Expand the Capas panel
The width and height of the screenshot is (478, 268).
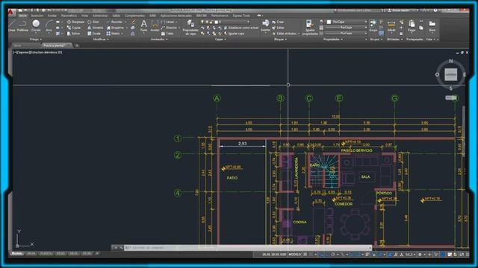click(x=220, y=39)
